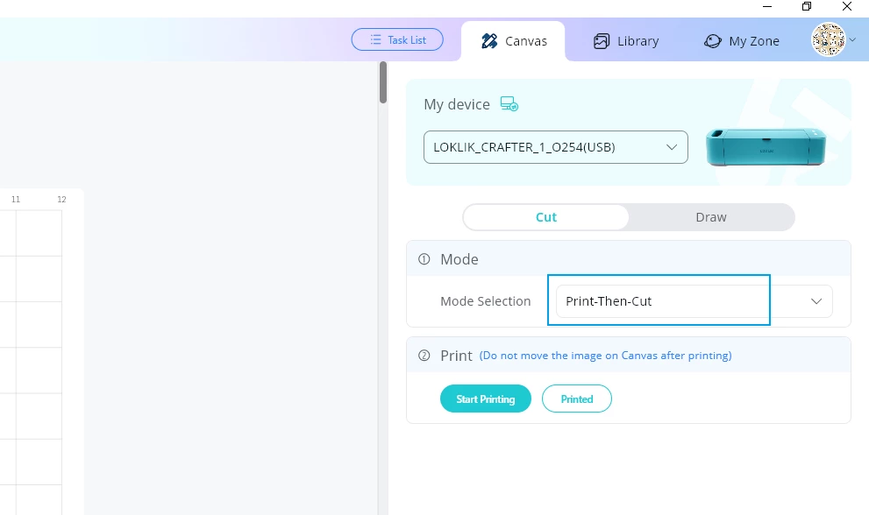Open the Canvas tab
869x515 pixels.
[x=513, y=41]
